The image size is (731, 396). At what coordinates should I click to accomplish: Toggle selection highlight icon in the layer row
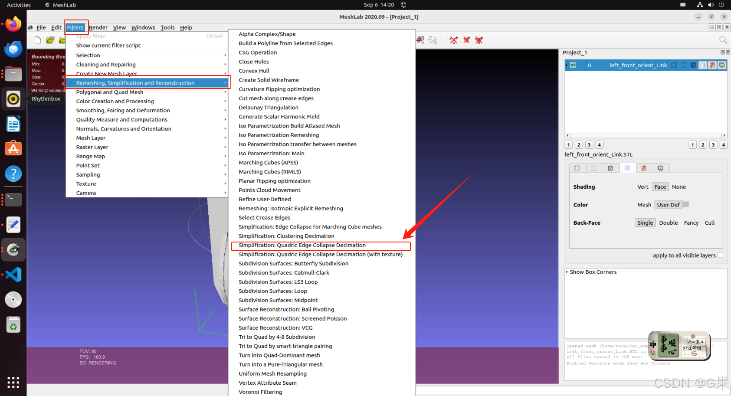click(712, 65)
